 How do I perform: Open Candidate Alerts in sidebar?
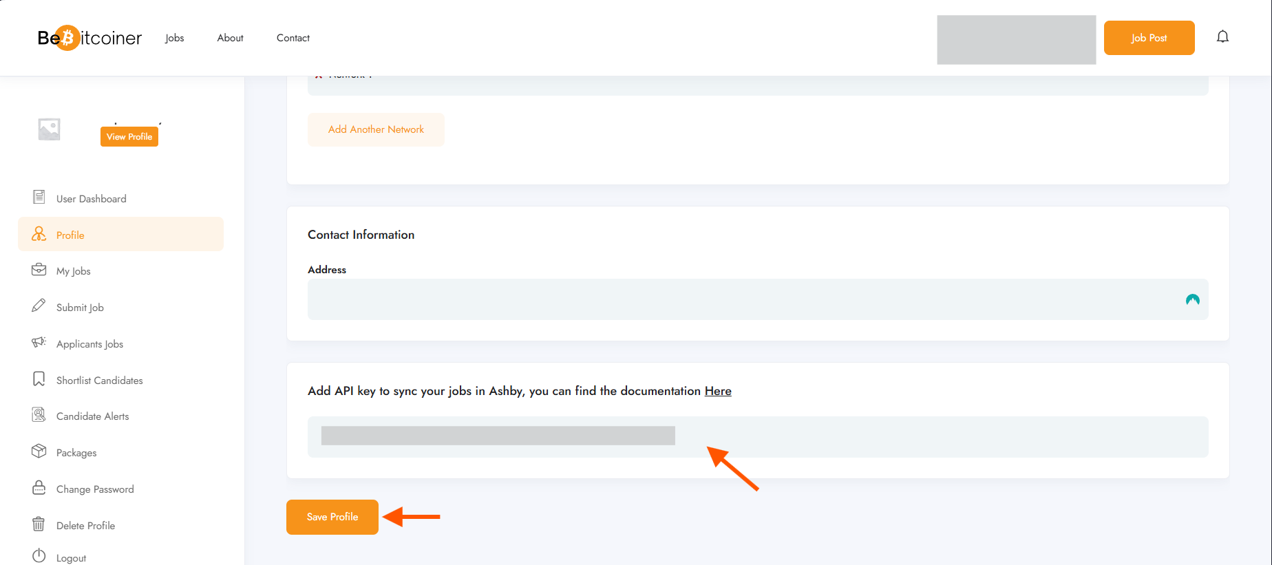[92, 416]
